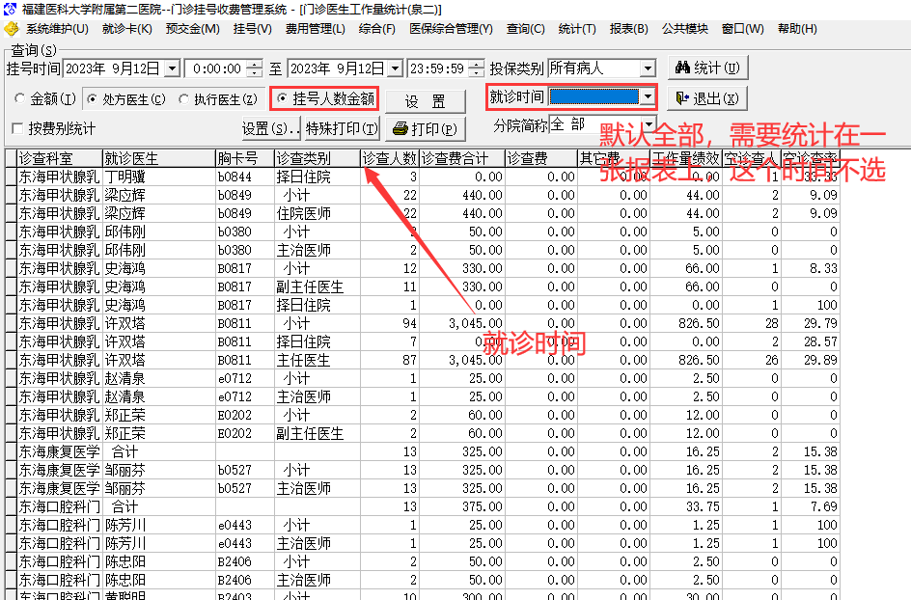The width and height of the screenshot is (911, 600).
Task: Click the b0527 cell in 邹丽芬 主治医师 row
Action: pyautogui.click(x=244, y=488)
